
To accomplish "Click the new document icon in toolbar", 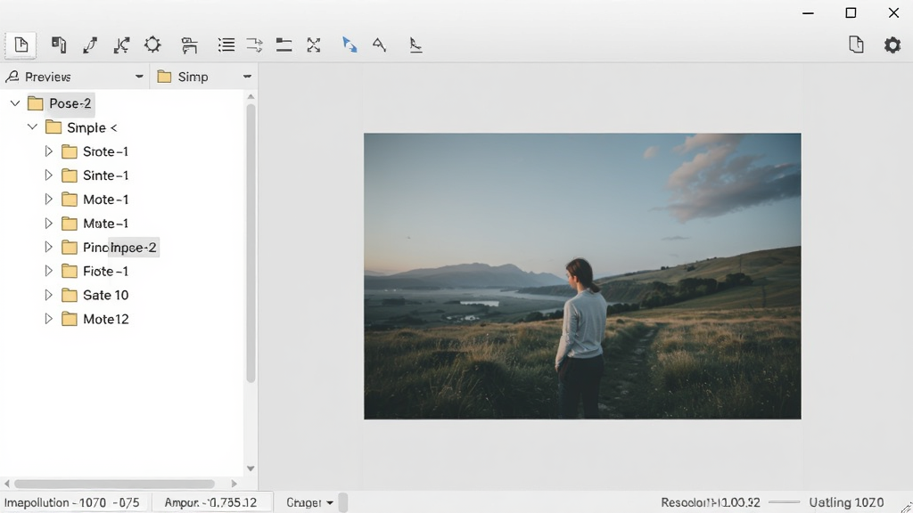I will point(21,45).
